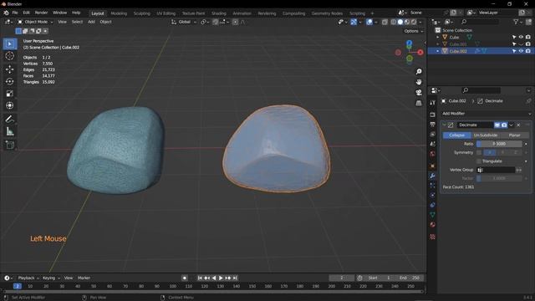Image resolution: width=535 pixels, height=301 pixels.
Task: Select the Rotate tool
Action: tap(9, 81)
